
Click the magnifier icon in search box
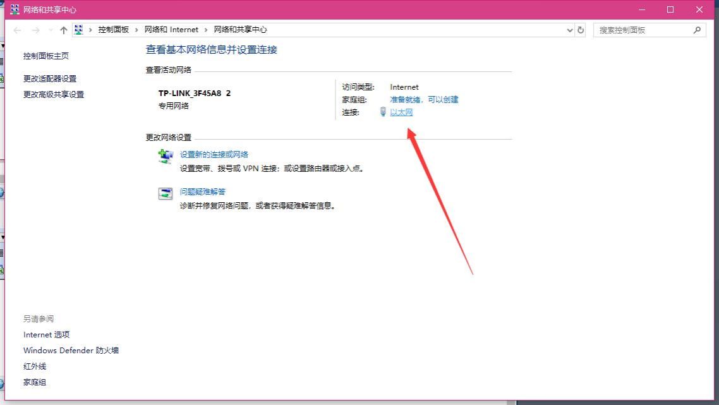[x=698, y=30]
